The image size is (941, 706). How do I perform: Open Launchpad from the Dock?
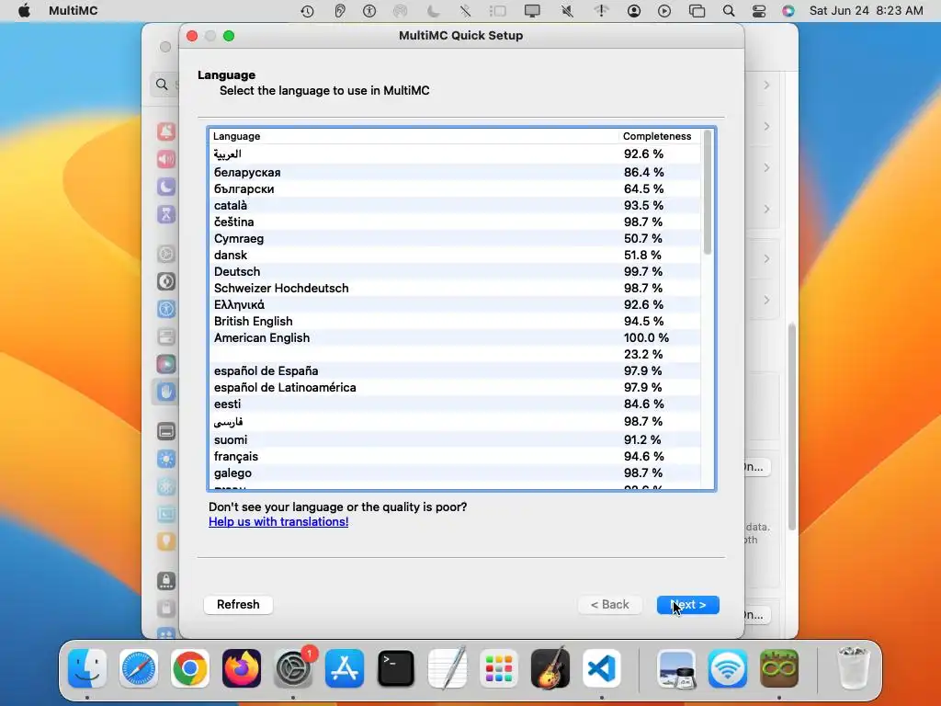(x=499, y=668)
